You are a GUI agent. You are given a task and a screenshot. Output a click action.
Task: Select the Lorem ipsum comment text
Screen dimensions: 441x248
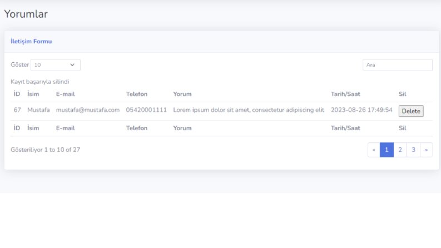[249, 110]
